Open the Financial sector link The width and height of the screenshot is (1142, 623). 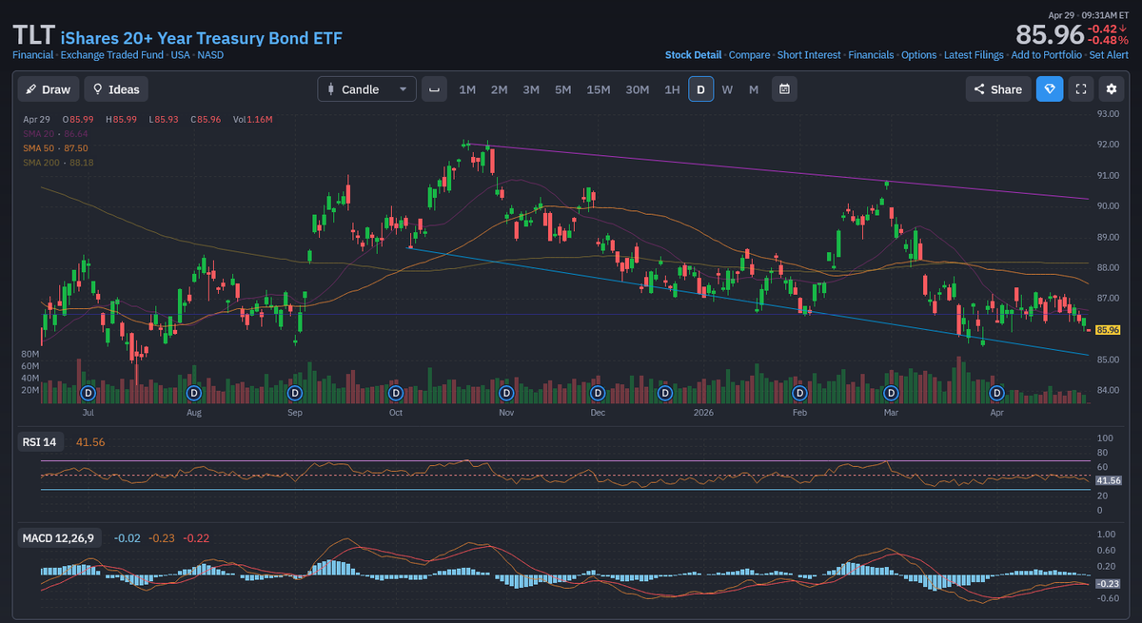[33, 55]
